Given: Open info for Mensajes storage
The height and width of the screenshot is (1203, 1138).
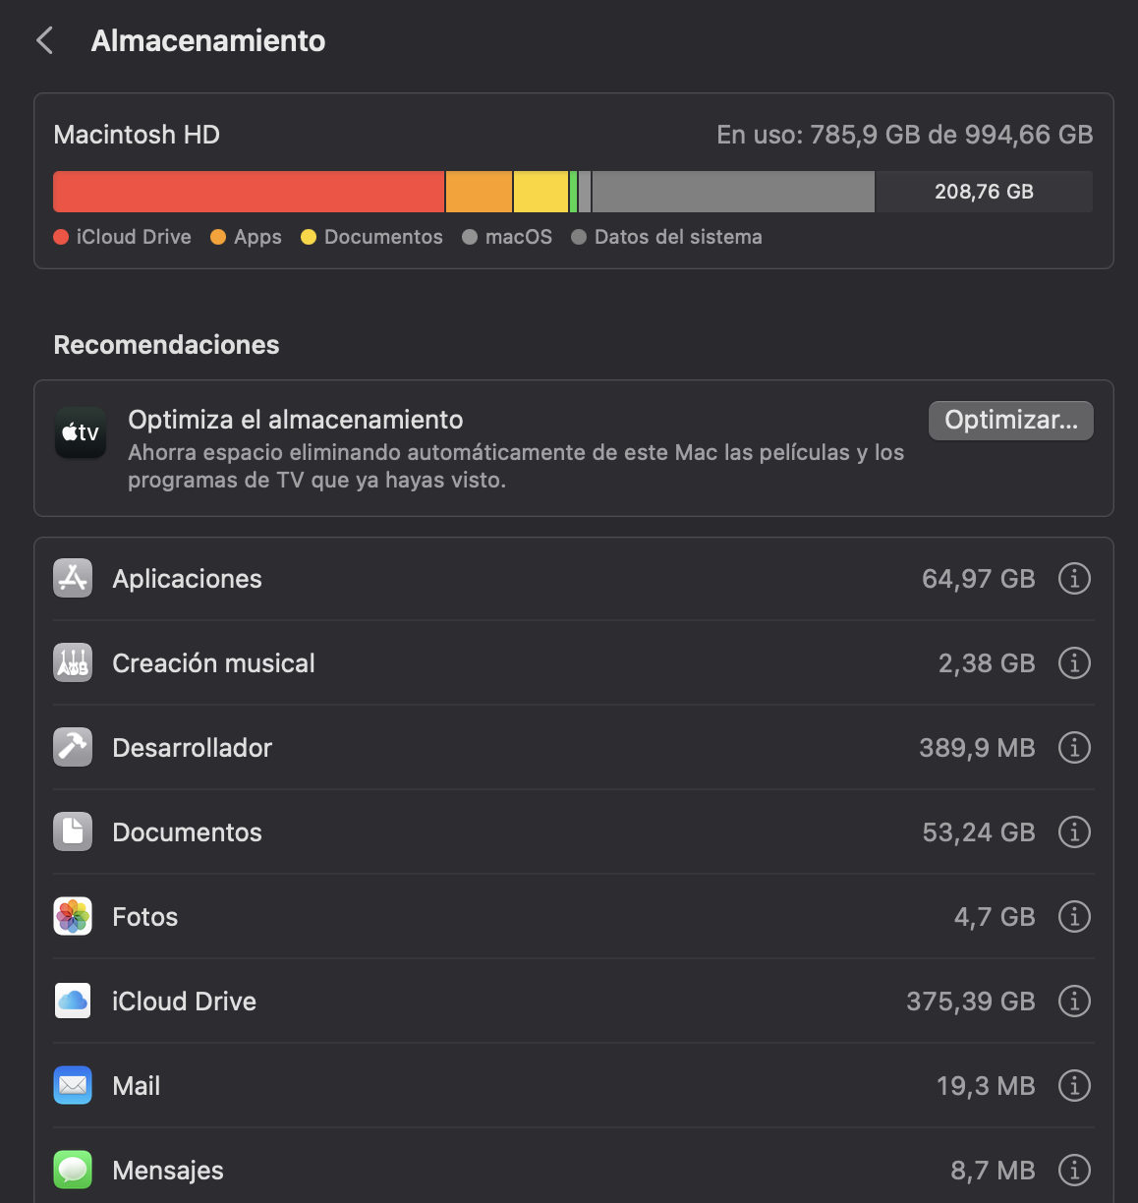Looking at the screenshot, I should point(1074,1171).
